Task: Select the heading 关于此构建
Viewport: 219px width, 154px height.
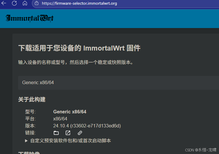Action: 32,100
